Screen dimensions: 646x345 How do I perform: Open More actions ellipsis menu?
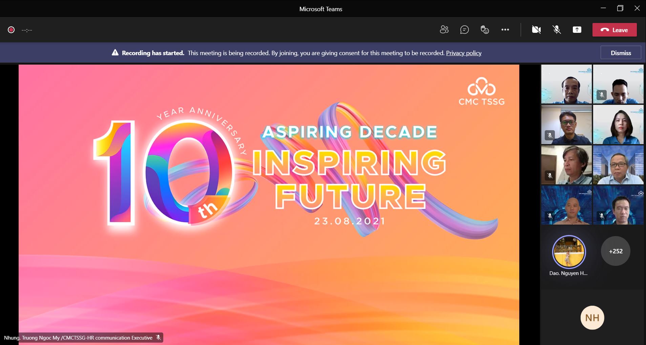(505, 30)
